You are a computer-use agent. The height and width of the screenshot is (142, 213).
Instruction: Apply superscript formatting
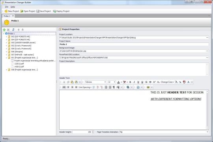click(x=154, y=82)
